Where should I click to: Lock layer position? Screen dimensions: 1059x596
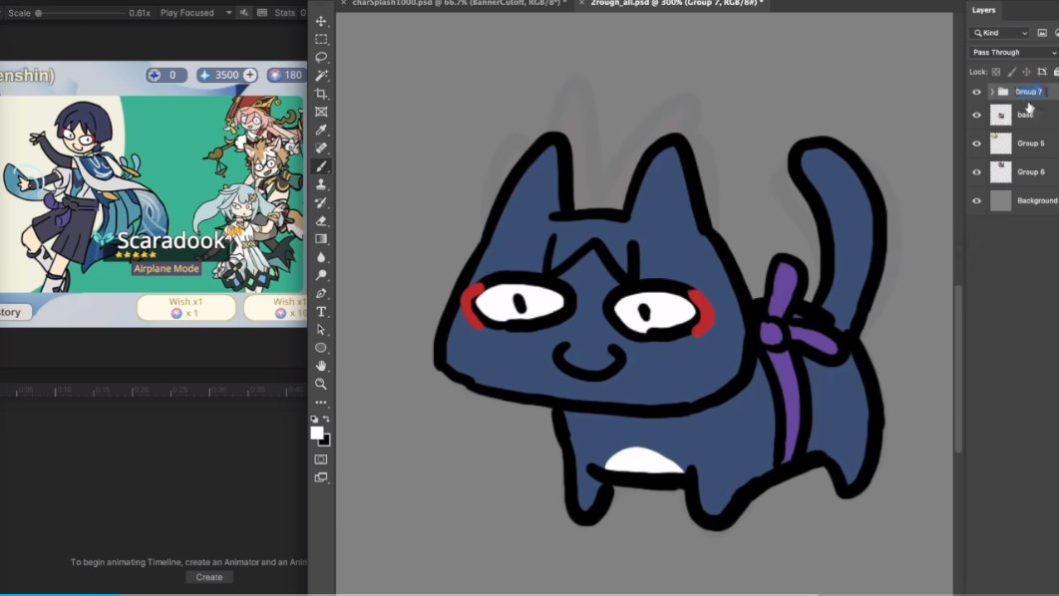[1026, 72]
